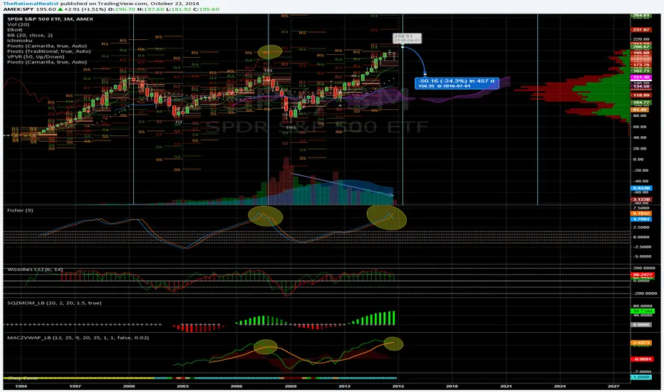
Task: Click the 173.70 red price tag
Action: tap(641, 66)
